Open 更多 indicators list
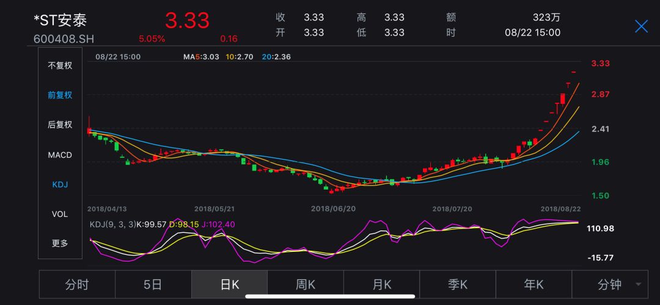The height and width of the screenshot is (305, 660). click(60, 243)
